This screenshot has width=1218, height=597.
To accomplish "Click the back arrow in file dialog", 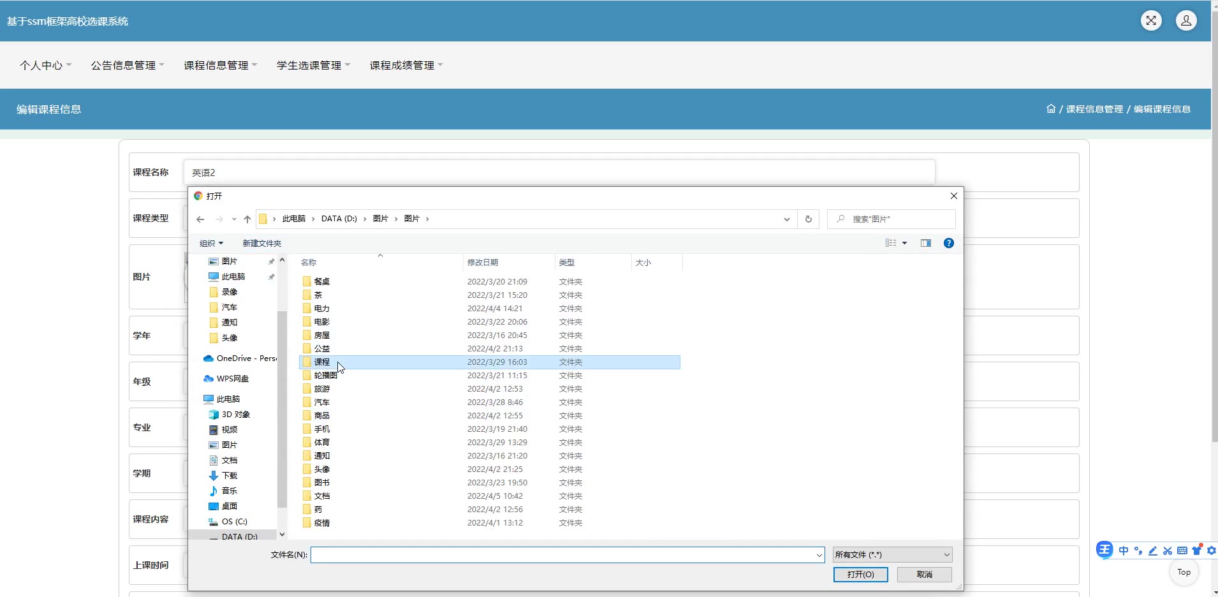I will 200,219.
